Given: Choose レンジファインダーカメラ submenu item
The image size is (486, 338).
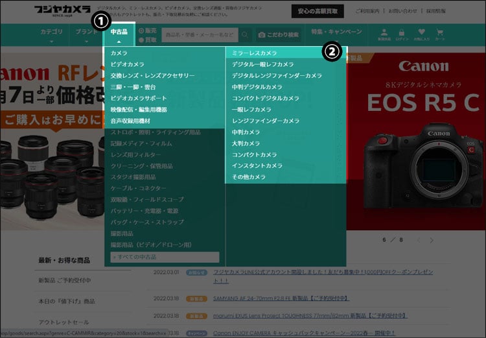Looking at the screenshot, I should click(x=266, y=121).
